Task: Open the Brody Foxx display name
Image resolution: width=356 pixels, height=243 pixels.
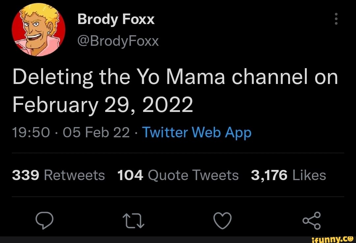Action: [x=116, y=20]
